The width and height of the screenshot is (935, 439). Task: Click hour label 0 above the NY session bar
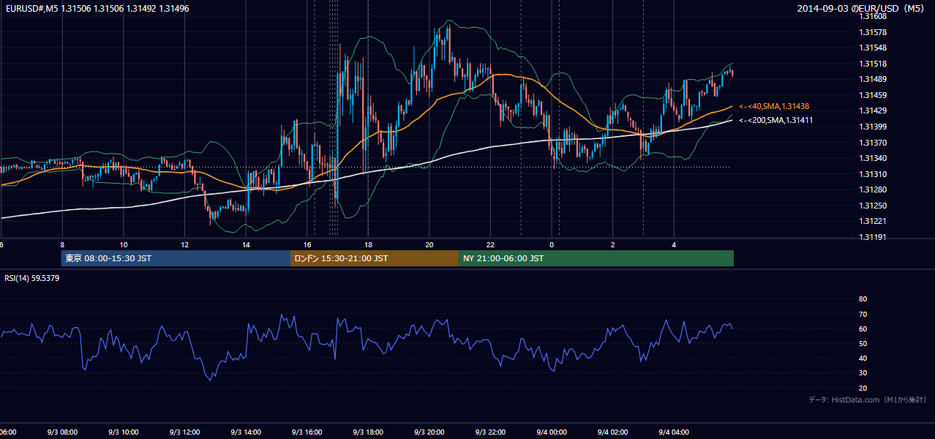click(552, 244)
